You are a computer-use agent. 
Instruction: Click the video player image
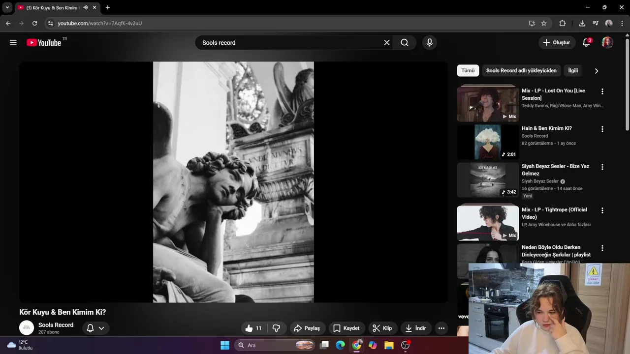(233, 182)
